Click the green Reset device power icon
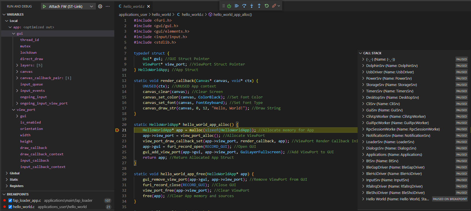 point(229,6)
